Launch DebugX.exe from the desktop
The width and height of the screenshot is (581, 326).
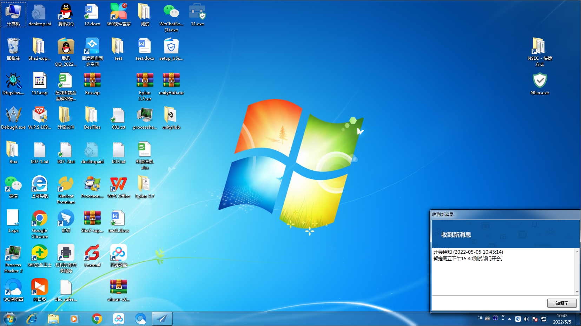tap(13, 118)
